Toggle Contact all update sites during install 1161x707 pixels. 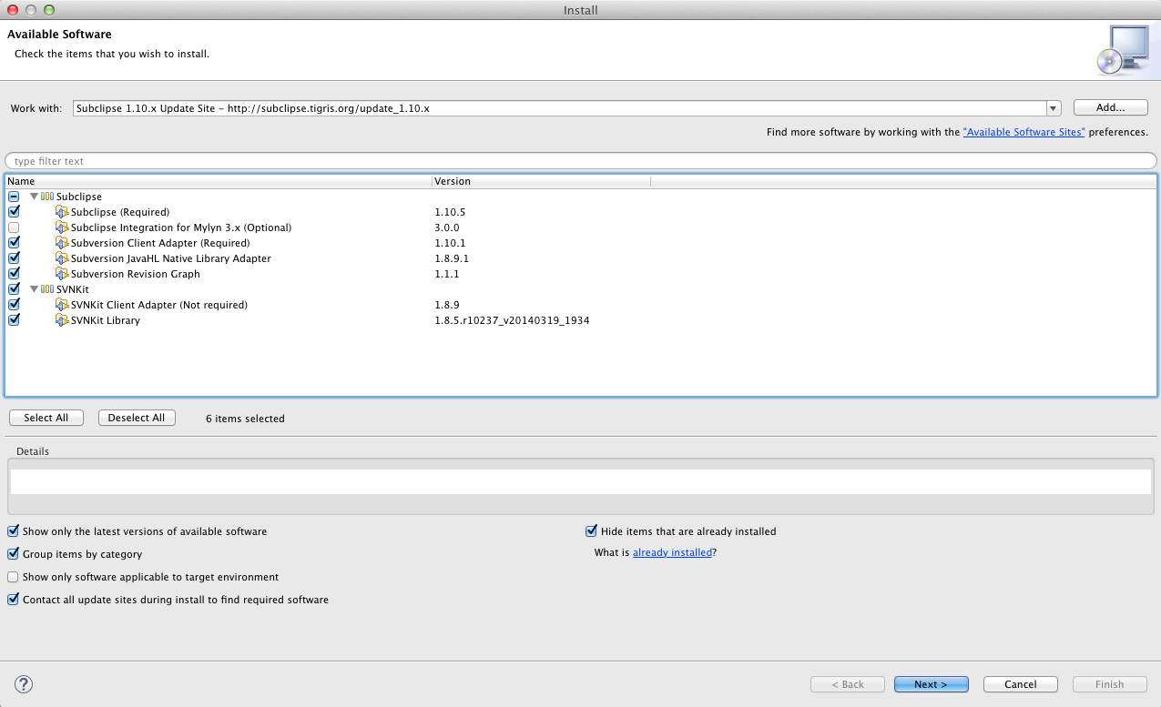pyautogui.click(x=13, y=600)
